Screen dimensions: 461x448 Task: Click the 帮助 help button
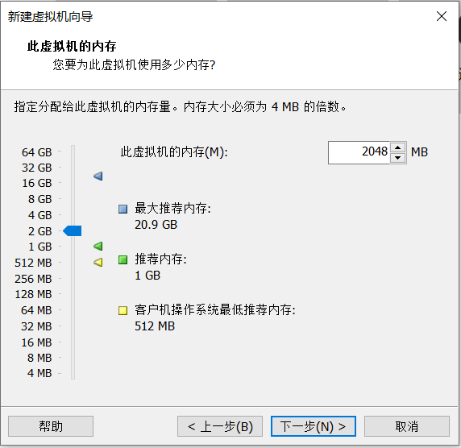[51, 426]
